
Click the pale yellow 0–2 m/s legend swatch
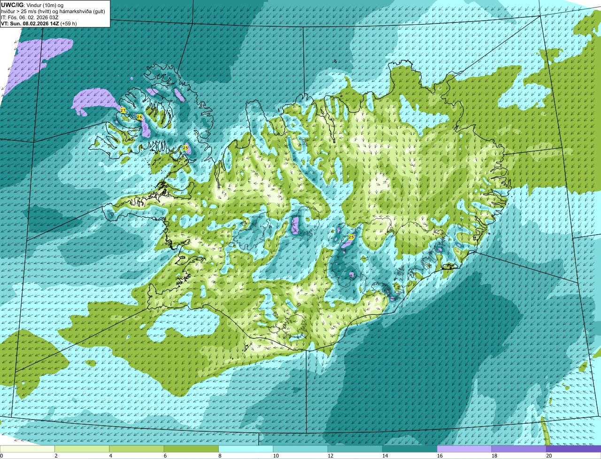27,449
